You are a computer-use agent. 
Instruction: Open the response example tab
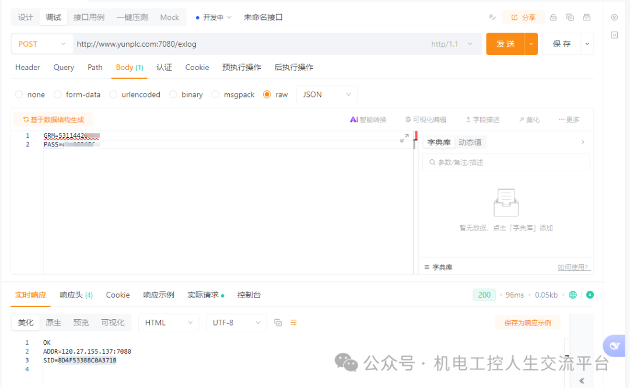pos(159,295)
